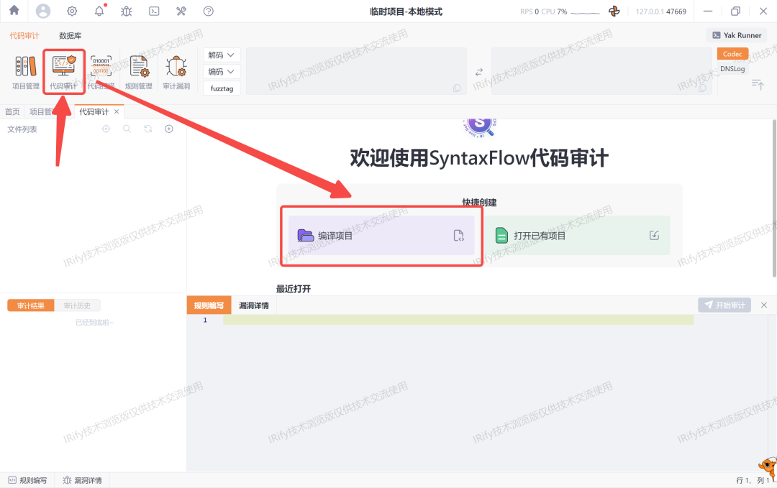Click the file icon on 编译项目 card

coord(459,236)
